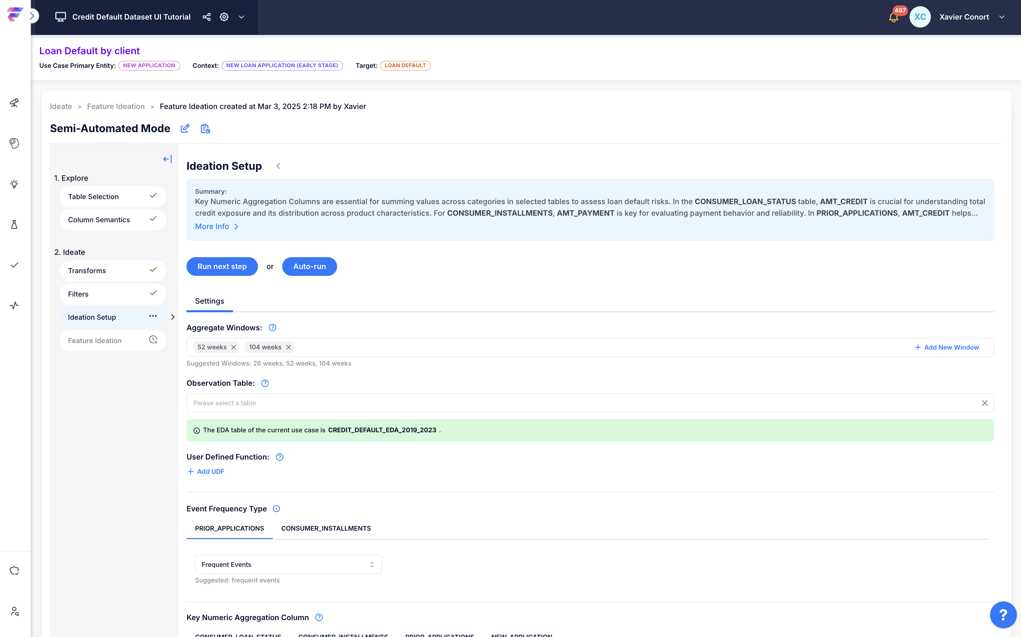Switch to CONSUMER_INSTALLMENTS tab under Event Frequency Type
1021x637 pixels.
[x=326, y=528]
